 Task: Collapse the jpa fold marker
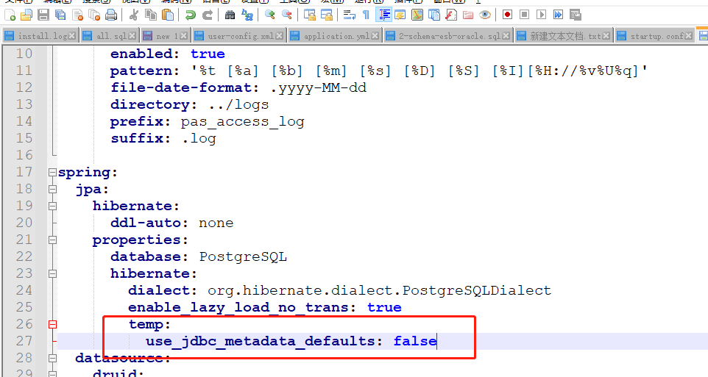52,190
